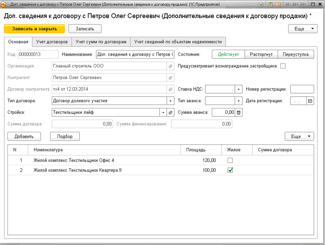Check Жилое for Офис 4 row

[230, 160]
